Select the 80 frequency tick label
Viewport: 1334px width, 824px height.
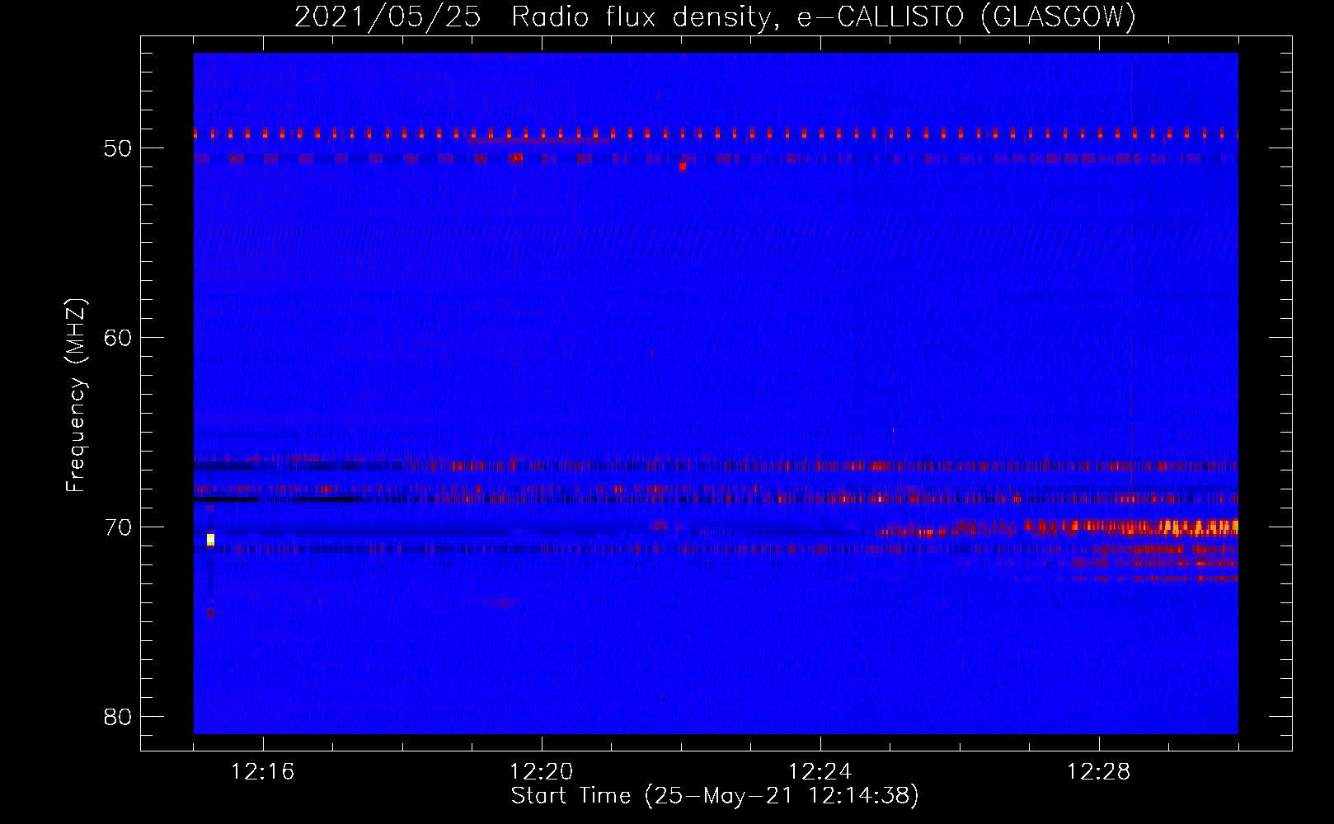(118, 717)
